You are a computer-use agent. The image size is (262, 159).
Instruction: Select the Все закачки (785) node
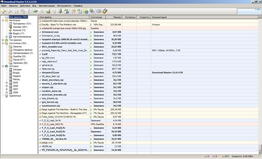point(18,17)
